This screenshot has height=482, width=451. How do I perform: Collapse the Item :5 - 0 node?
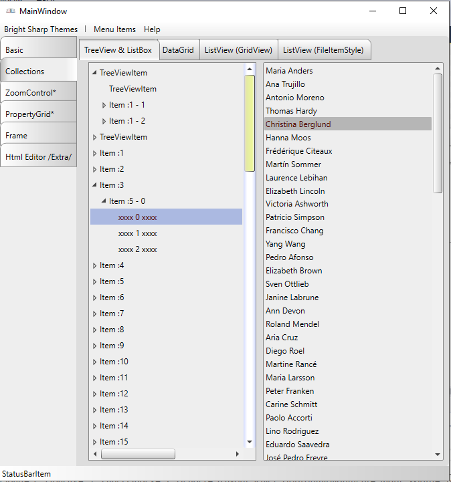(104, 201)
